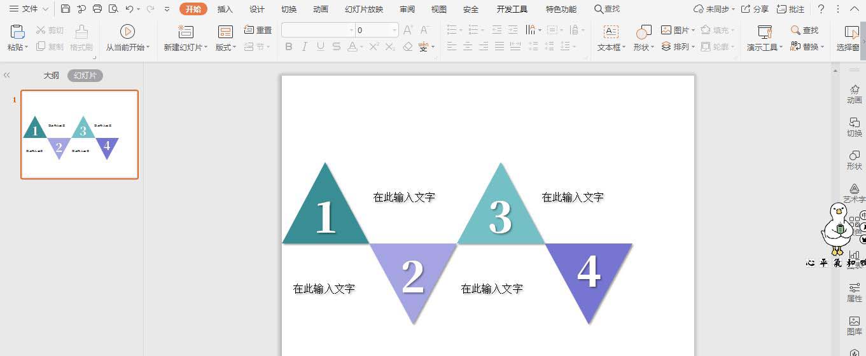Click the 分享 share button
The image size is (866, 356).
click(755, 10)
